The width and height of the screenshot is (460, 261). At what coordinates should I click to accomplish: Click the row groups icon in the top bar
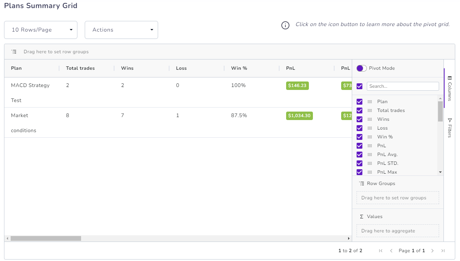(14, 52)
